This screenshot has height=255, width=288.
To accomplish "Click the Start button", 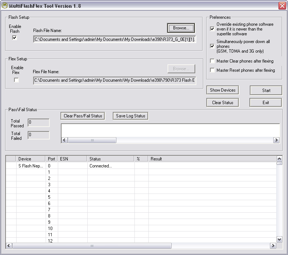I will (266, 90).
